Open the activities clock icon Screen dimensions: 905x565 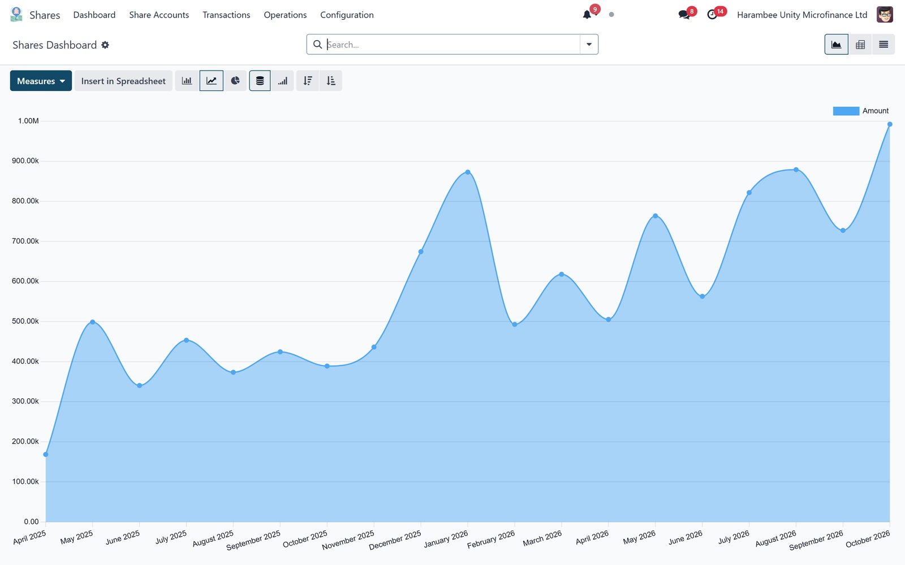pyautogui.click(x=712, y=15)
